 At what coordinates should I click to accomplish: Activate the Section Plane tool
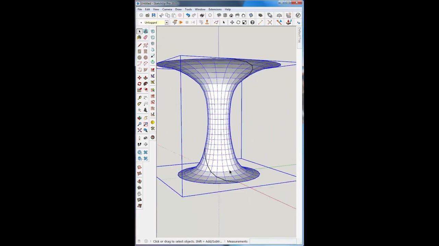(146, 144)
